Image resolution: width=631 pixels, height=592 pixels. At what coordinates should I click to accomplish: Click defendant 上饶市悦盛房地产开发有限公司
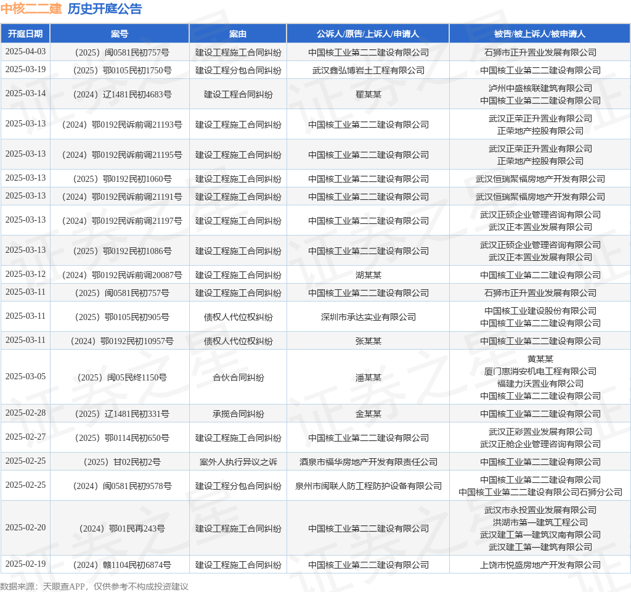click(x=540, y=565)
